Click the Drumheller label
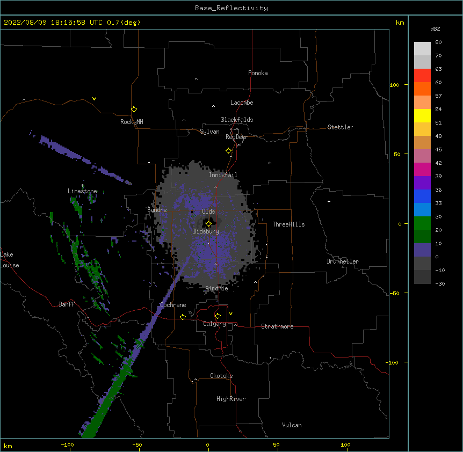Screen dimensions: 463x452 coord(343,261)
